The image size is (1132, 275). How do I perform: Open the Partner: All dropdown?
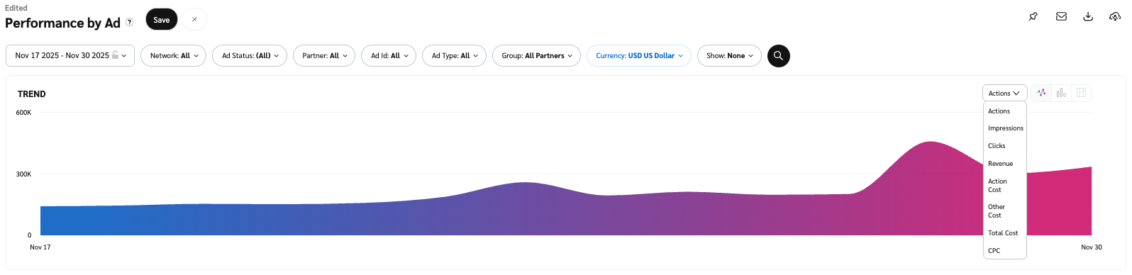324,55
